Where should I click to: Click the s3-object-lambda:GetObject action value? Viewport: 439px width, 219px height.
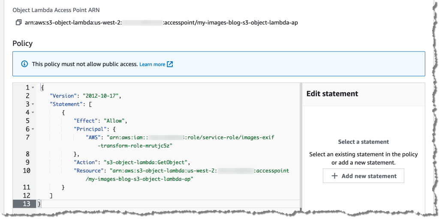click(146, 162)
